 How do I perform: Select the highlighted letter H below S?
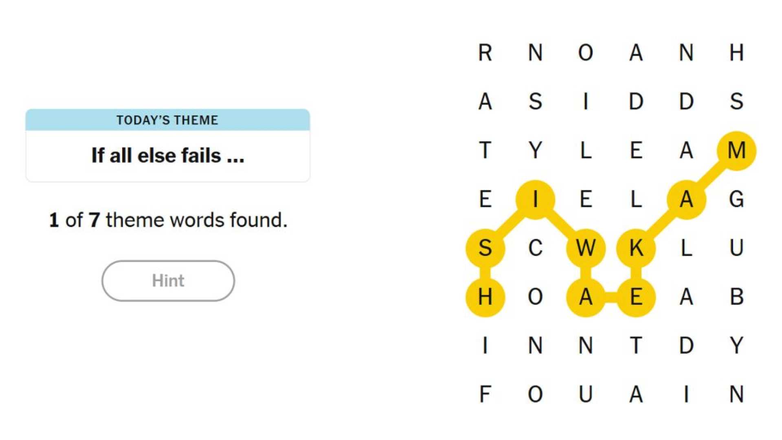pos(485,297)
